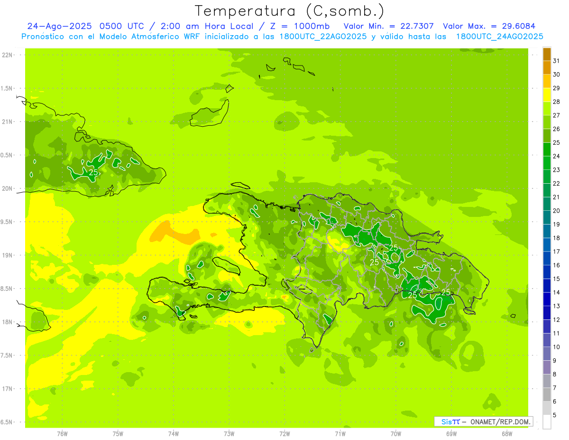Click '2:00 am Hora Local' text
Image resolution: width=569 pixels, height=440 pixels.
click(207, 27)
